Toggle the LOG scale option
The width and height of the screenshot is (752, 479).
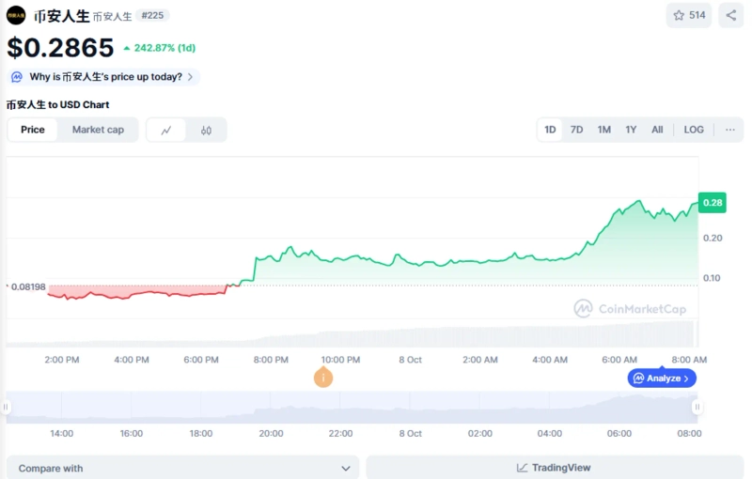[x=694, y=130]
